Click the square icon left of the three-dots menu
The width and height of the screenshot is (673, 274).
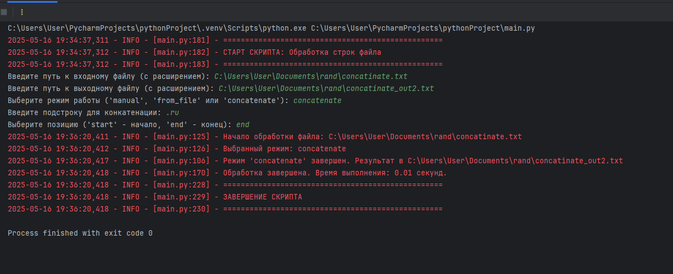pos(4,12)
